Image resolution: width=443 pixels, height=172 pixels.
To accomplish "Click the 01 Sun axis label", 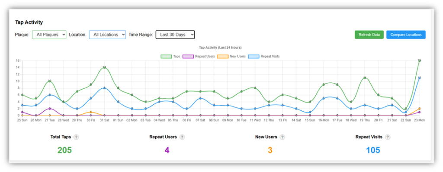I will tap(118, 120).
